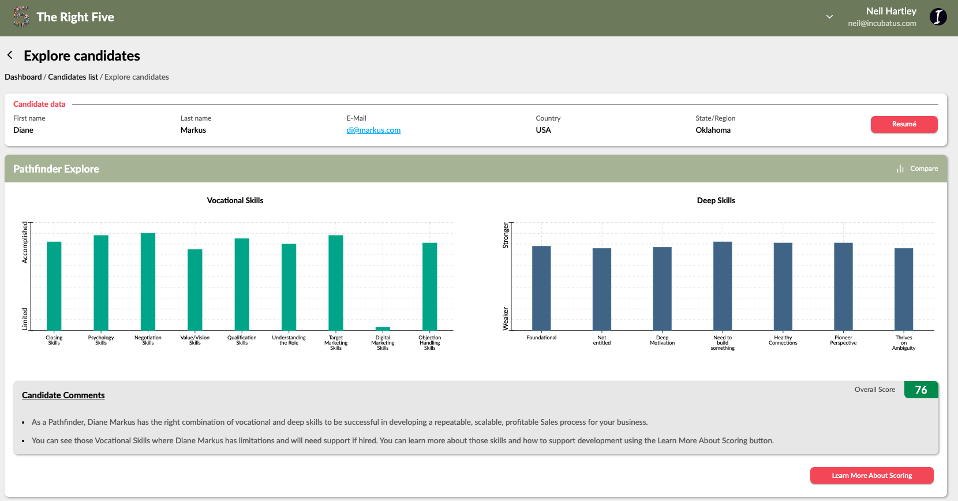The height and width of the screenshot is (501, 958).
Task: Click the Need to build something bar
Action: (x=723, y=286)
